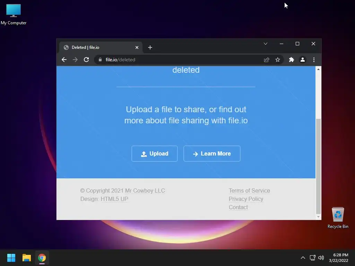Open File Explorer from the taskbar

[x=27, y=258]
